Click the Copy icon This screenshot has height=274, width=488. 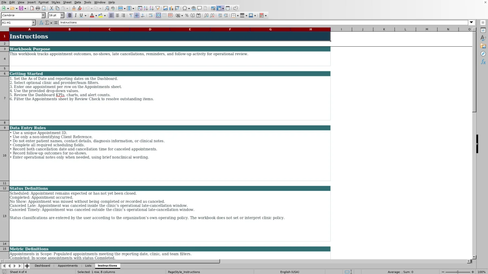pos(57,8)
